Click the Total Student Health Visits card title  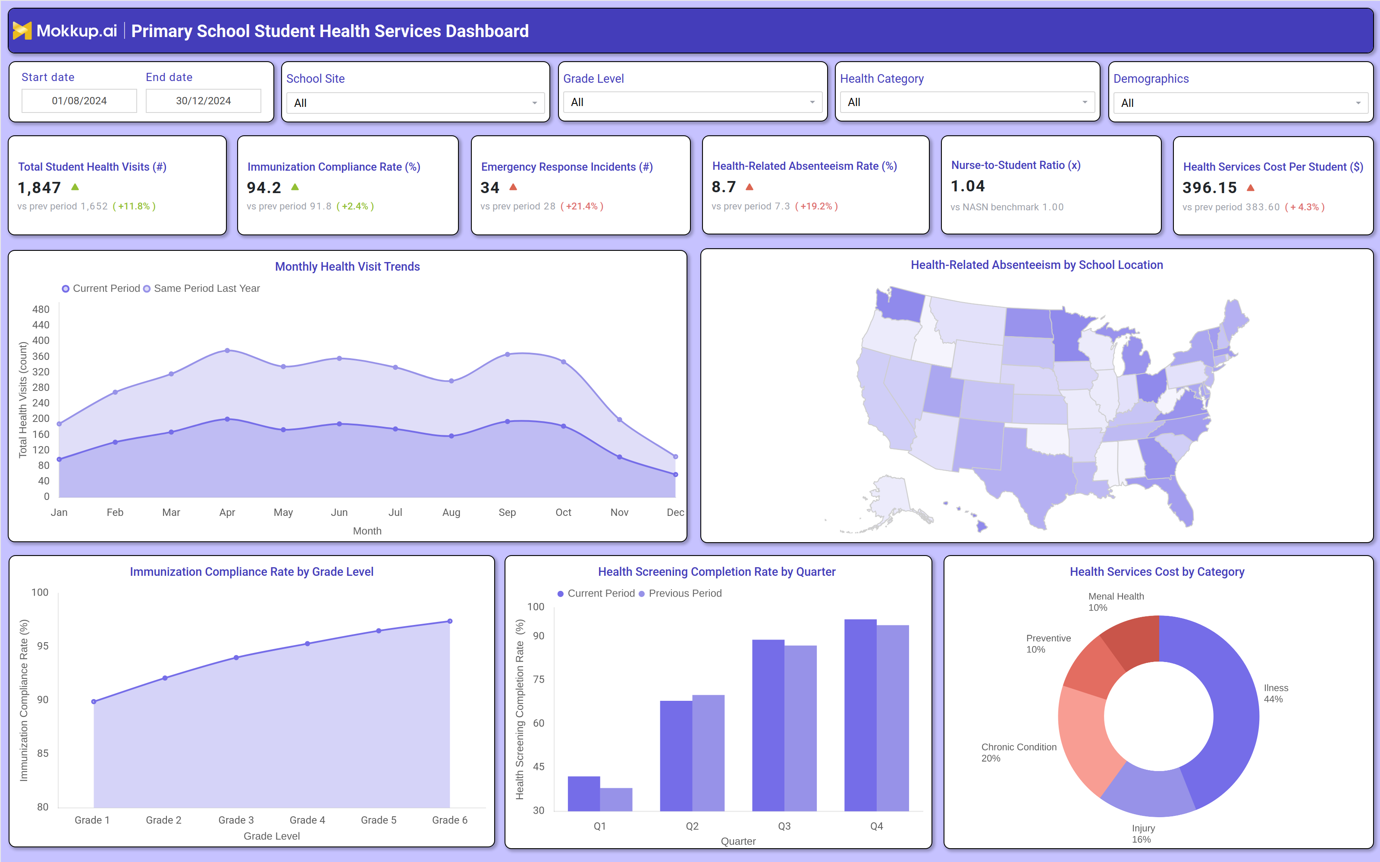click(x=92, y=167)
